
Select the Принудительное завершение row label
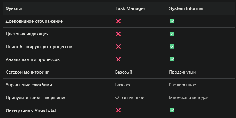tap(36, 98)
